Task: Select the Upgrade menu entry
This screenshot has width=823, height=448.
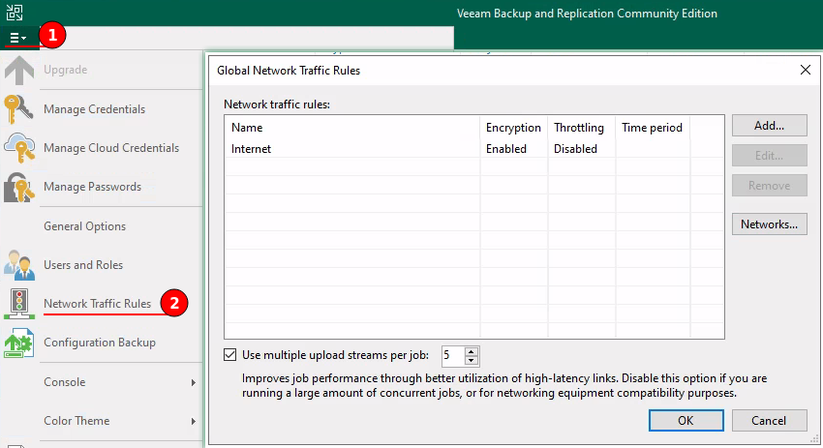Action: (65, 70)
